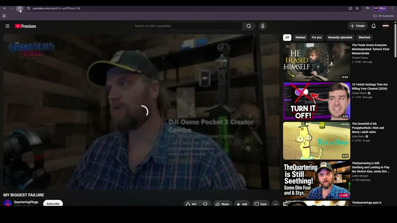This screenshot has height=223, width=397.
Task: Dislike the video with thumbs down
Action: 205,204
